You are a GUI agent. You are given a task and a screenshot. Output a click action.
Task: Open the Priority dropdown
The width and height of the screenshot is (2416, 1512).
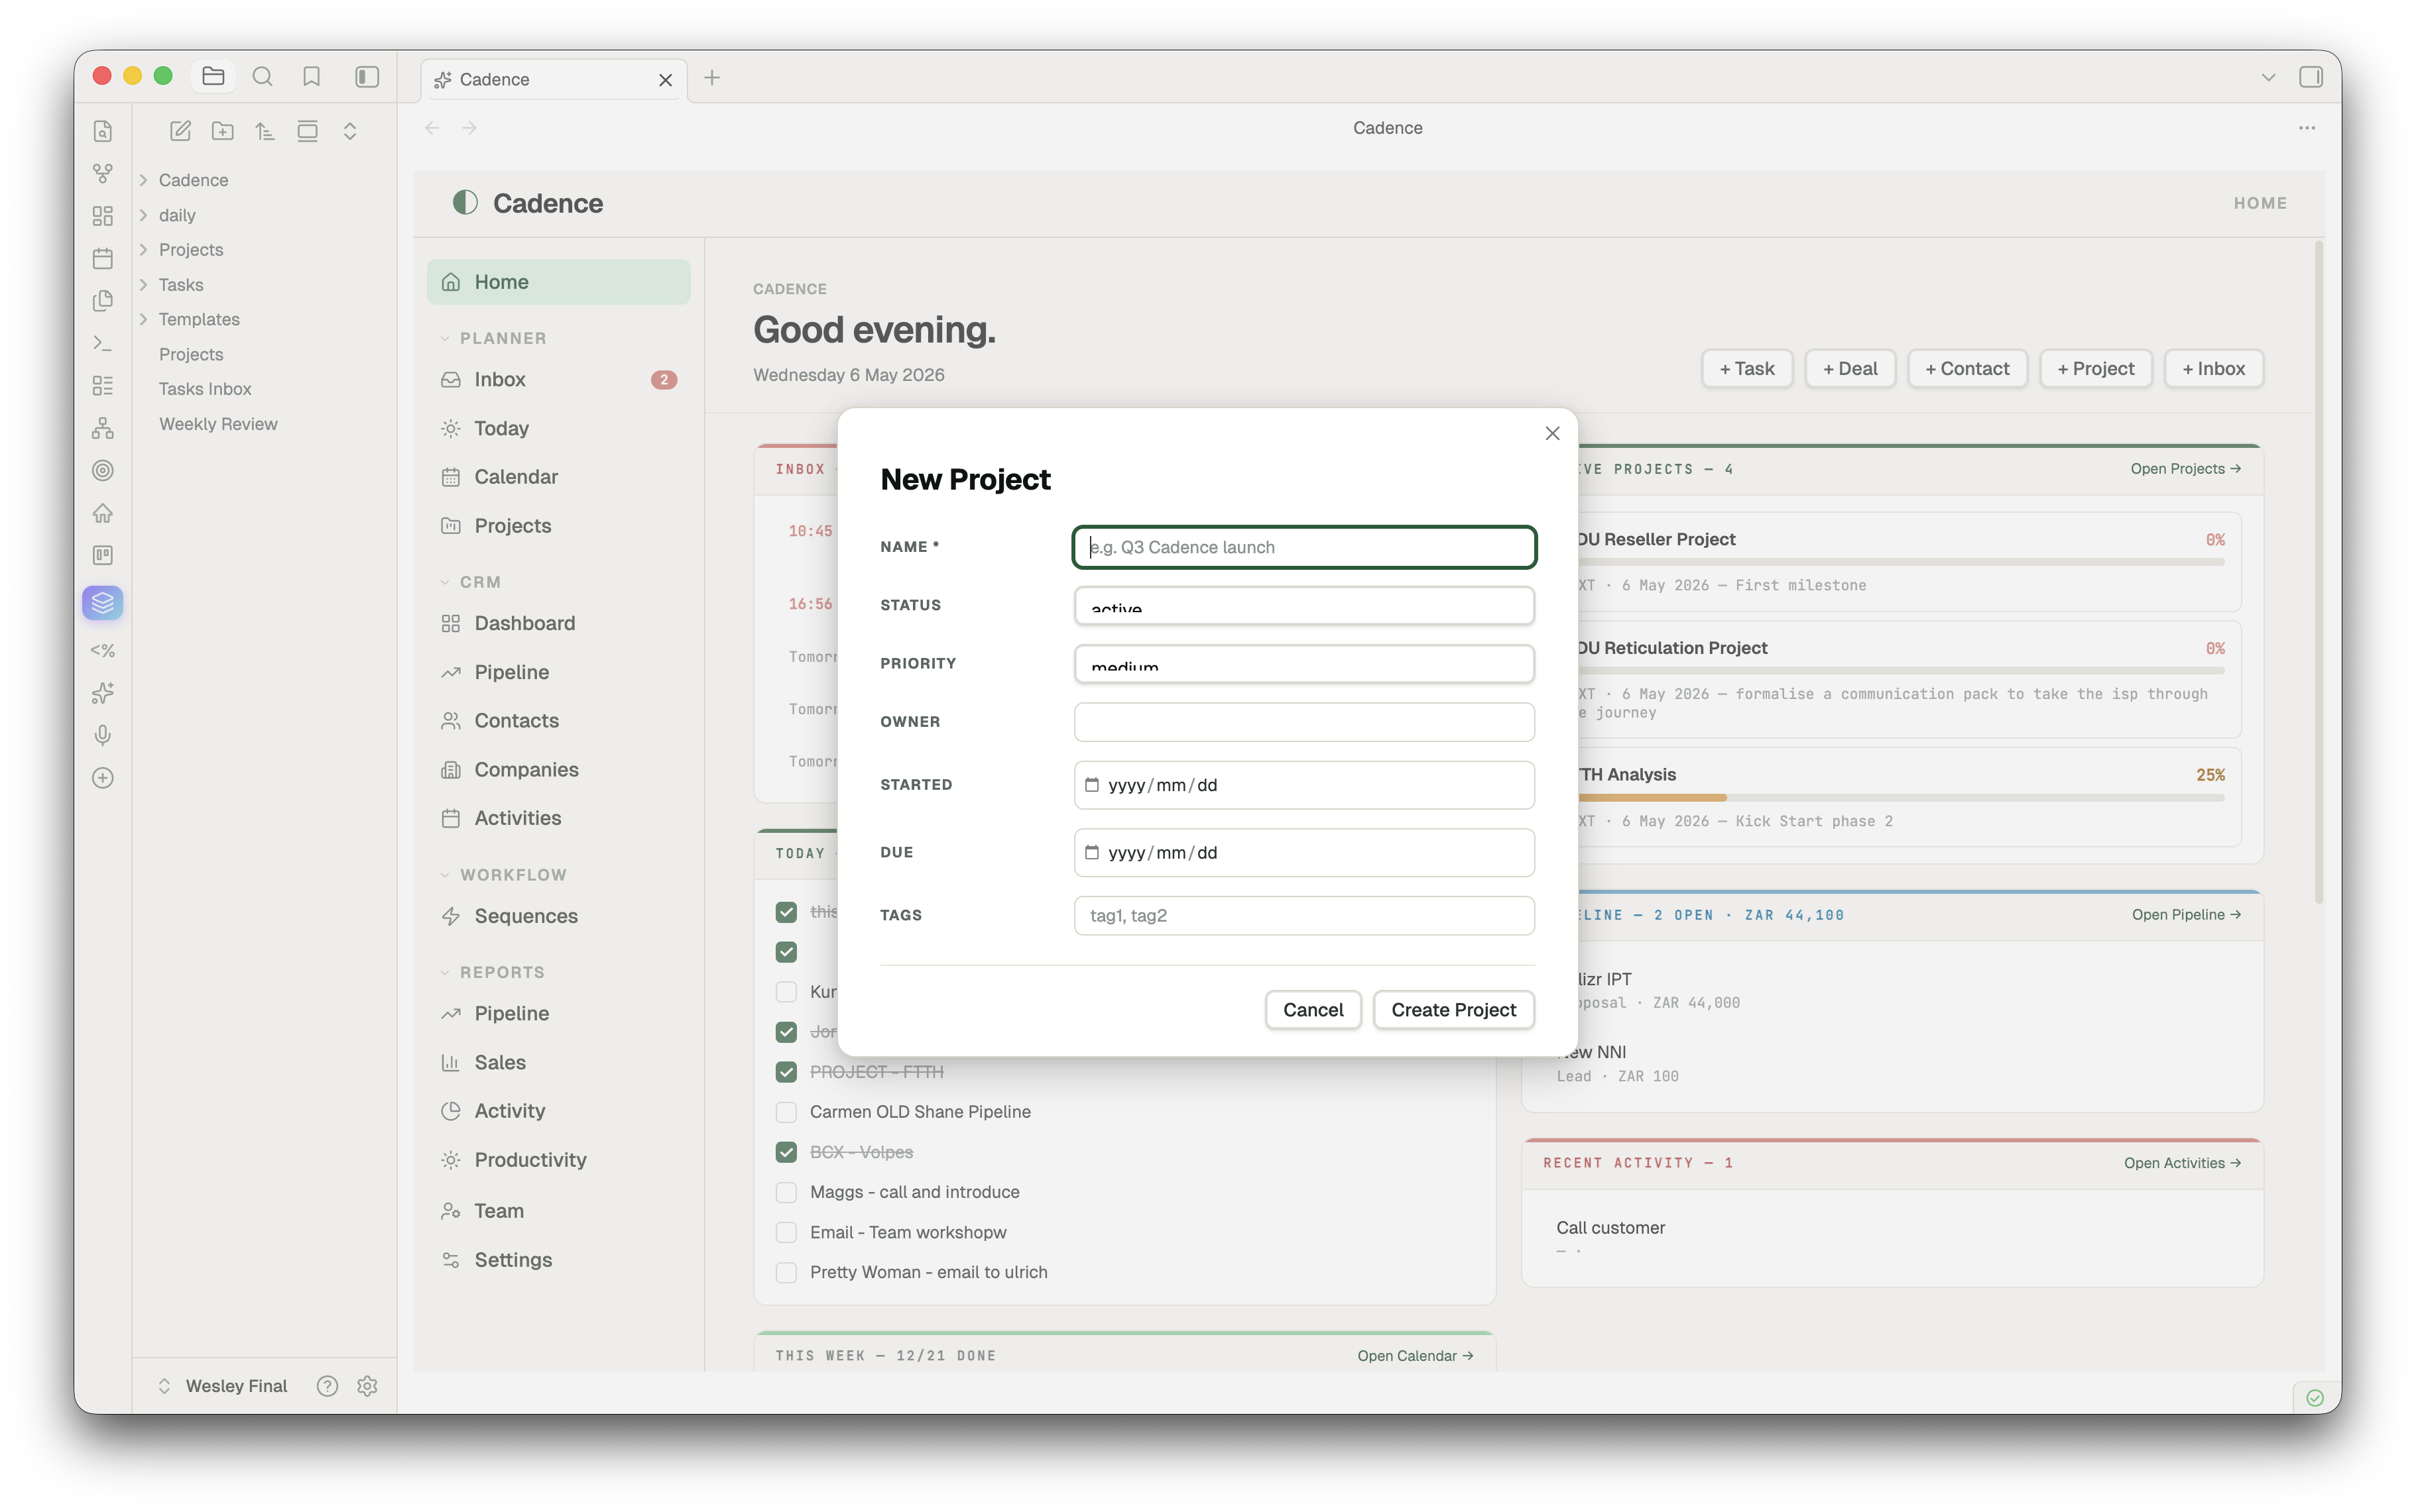1303,663
